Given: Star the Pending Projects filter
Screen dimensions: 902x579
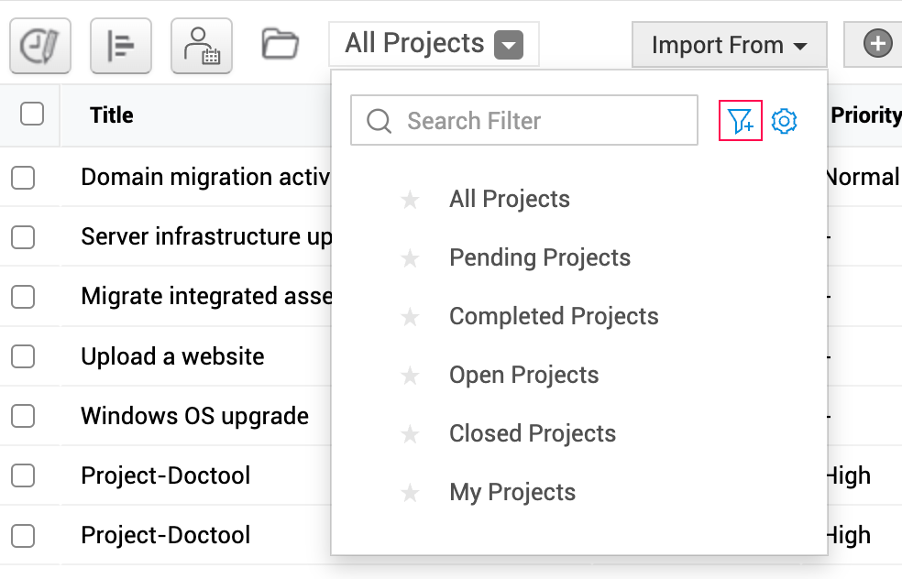Looking at the screenshot, I should point(410,258).
